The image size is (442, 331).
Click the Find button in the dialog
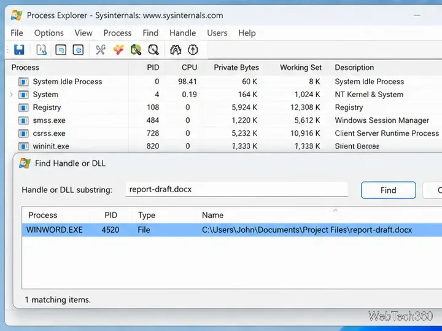[x=388, y=190]
